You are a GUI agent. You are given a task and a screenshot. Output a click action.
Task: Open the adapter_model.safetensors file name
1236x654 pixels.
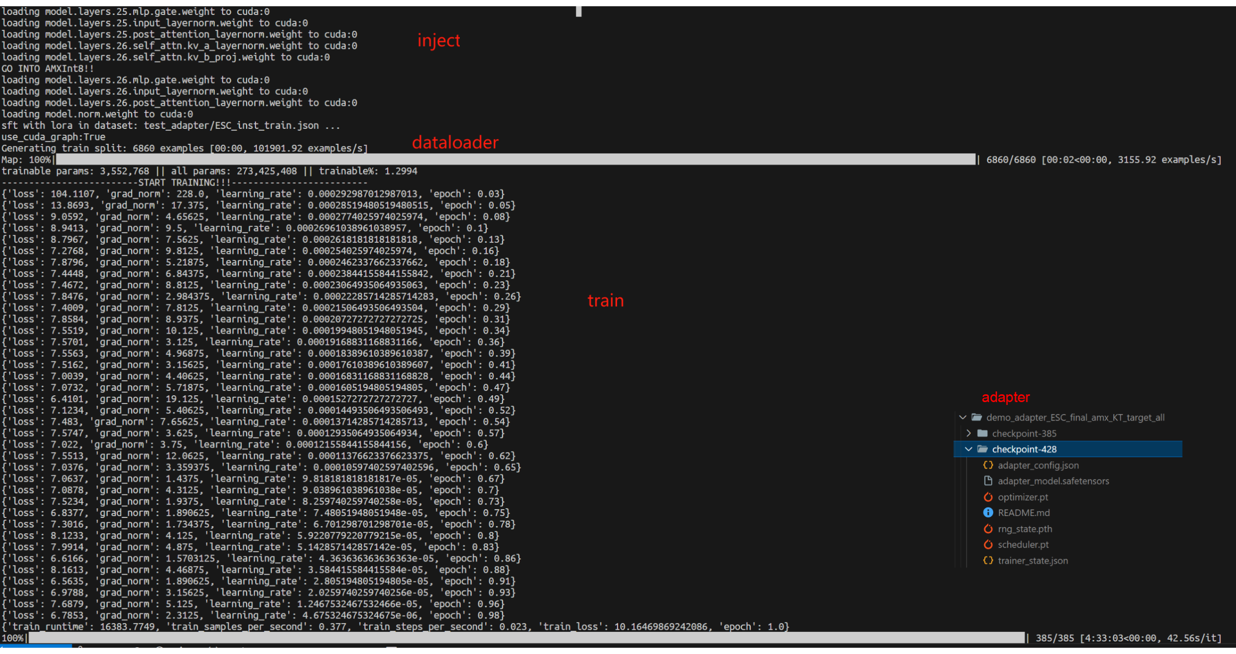(x=1053, y=481)
